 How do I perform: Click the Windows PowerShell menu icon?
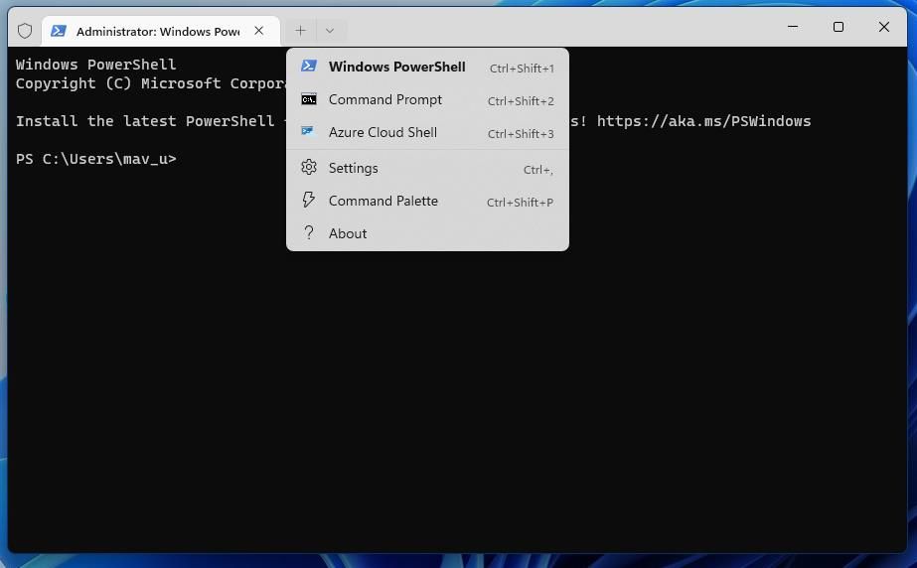(309, 66)
